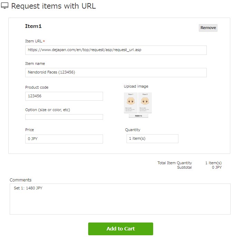This screenshot has width=232, height=237.
Task: Click the Item name text box
Action: pos(116,72)
